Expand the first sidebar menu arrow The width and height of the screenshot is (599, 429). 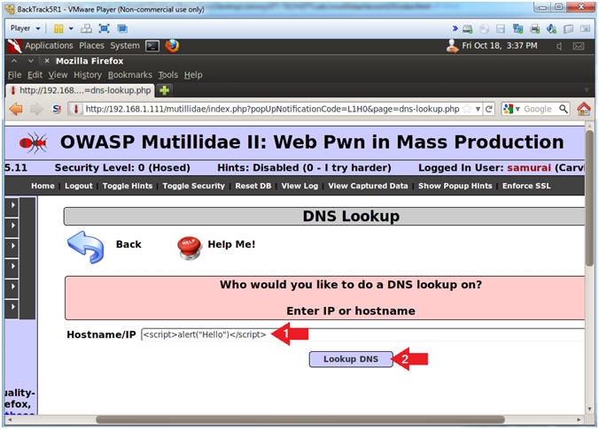click(x=12, y=205)
